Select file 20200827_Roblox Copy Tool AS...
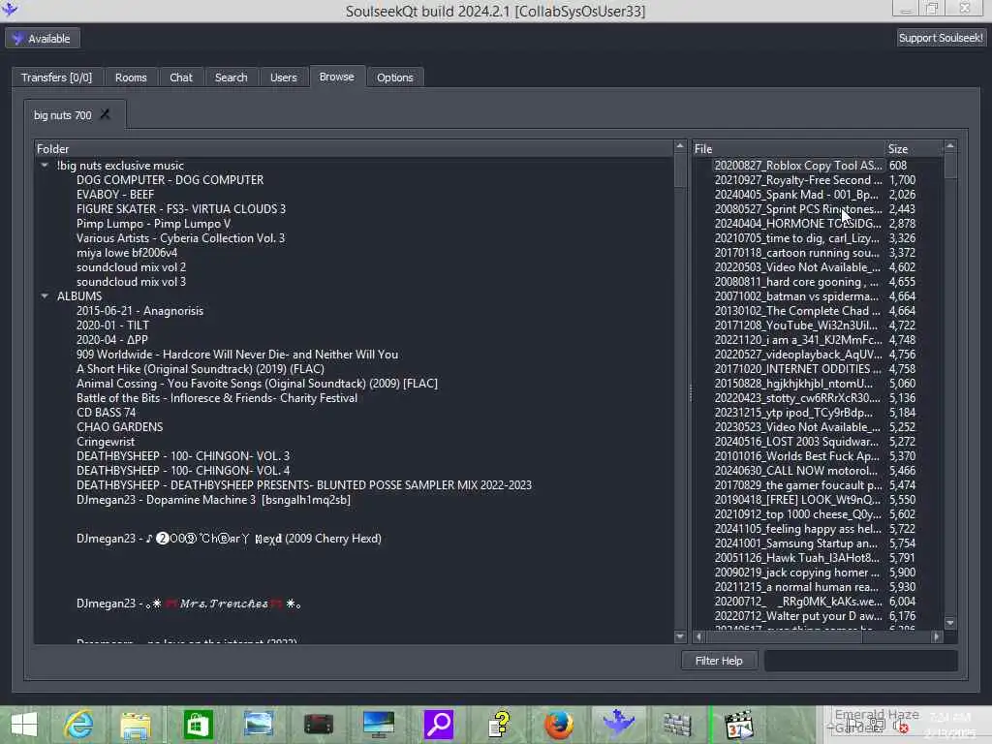Viewport: 992px width, 744px height. (x=798, y=165)
